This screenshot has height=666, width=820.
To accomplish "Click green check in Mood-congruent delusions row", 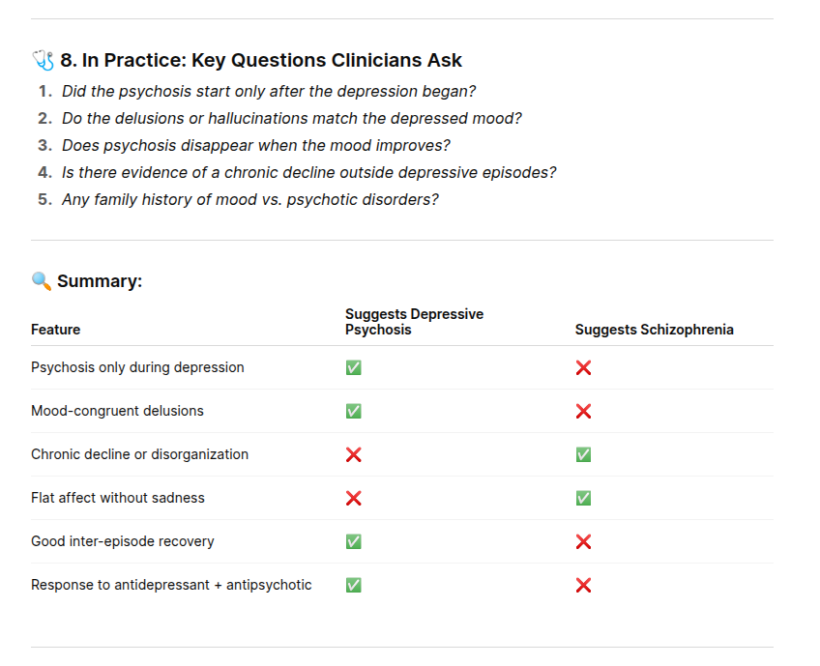I will click(x=354, y=411).
